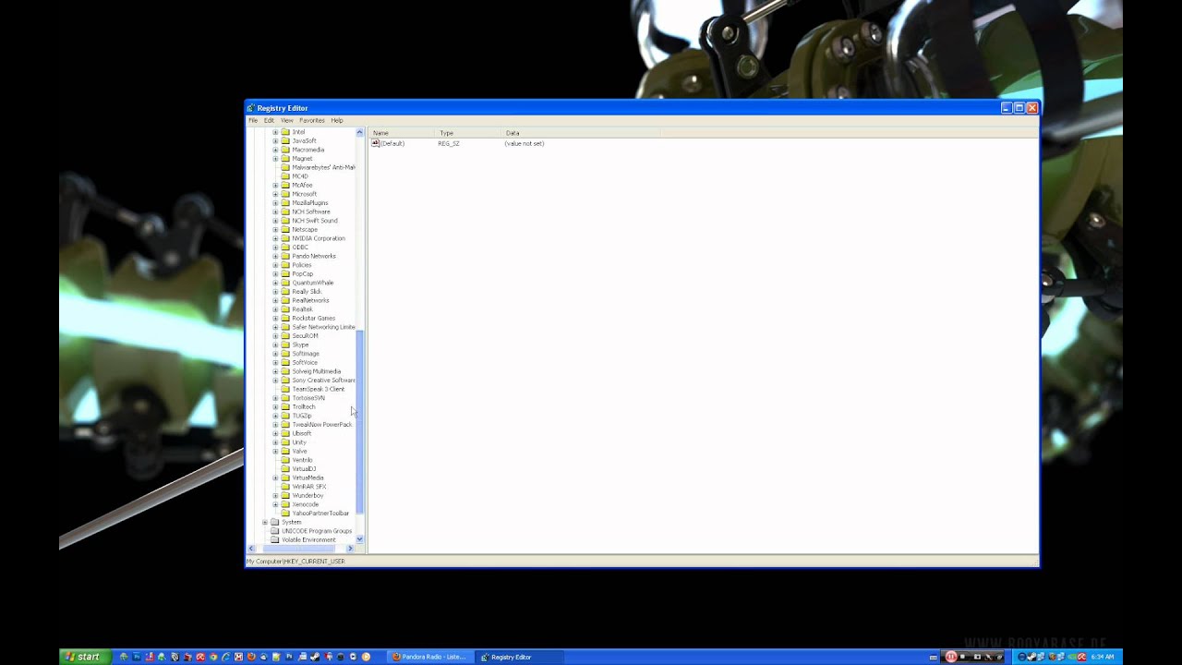Click the Intel key folder icon
1182x665 pixels.
point(285,132)
